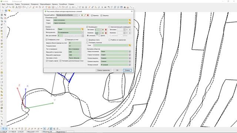
Task: Open Тип отображения dropdown
Action: click(80, 49)
